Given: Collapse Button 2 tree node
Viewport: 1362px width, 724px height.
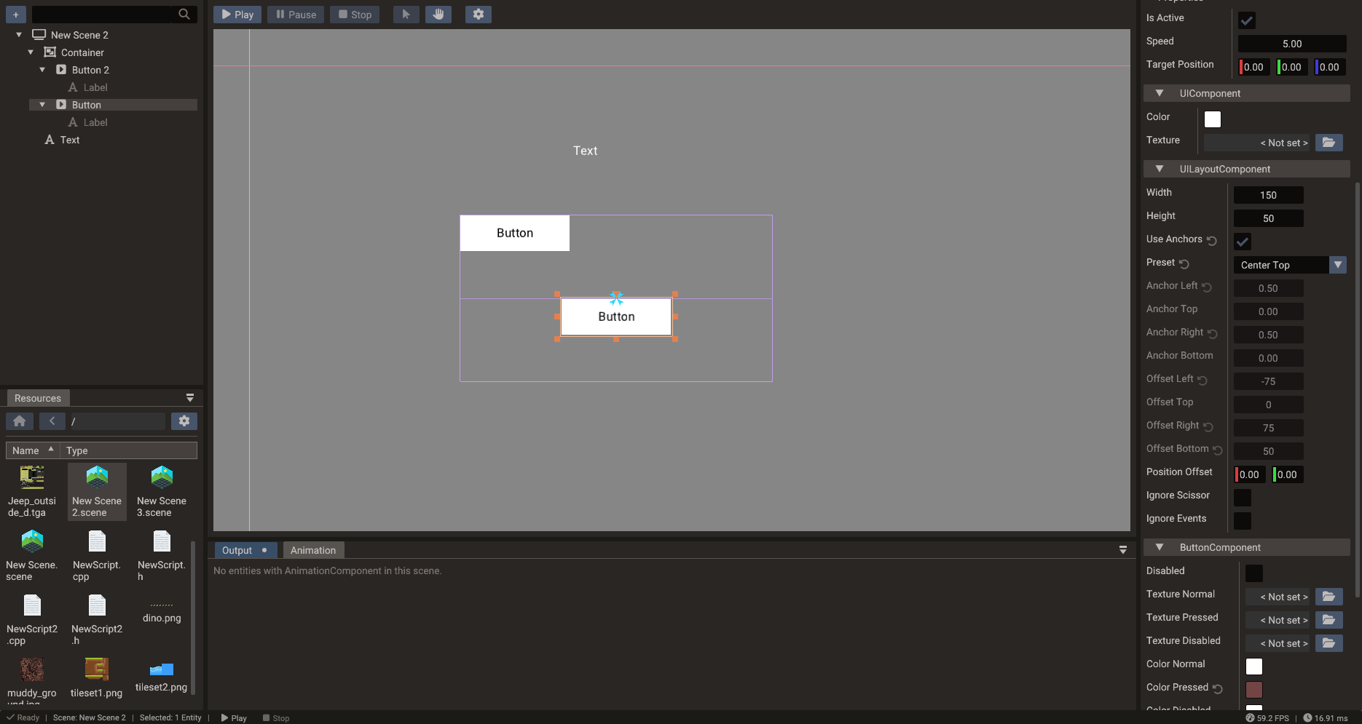Looking at the screenshot, I should click(x=42, y=69).
